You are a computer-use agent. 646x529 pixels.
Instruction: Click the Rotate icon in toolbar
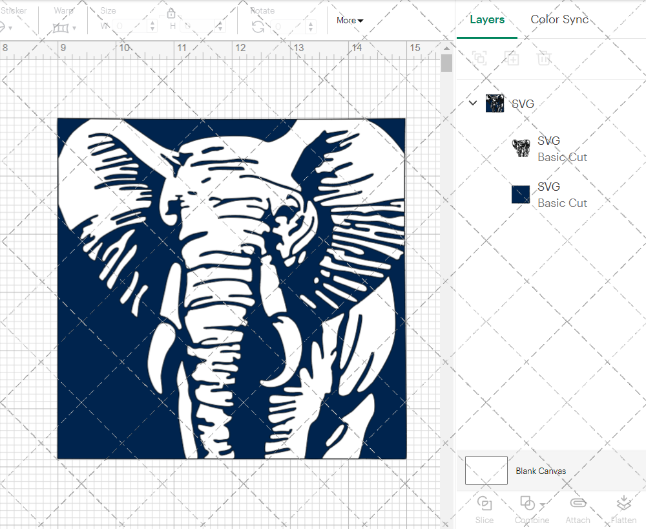(x=258, y=27)
